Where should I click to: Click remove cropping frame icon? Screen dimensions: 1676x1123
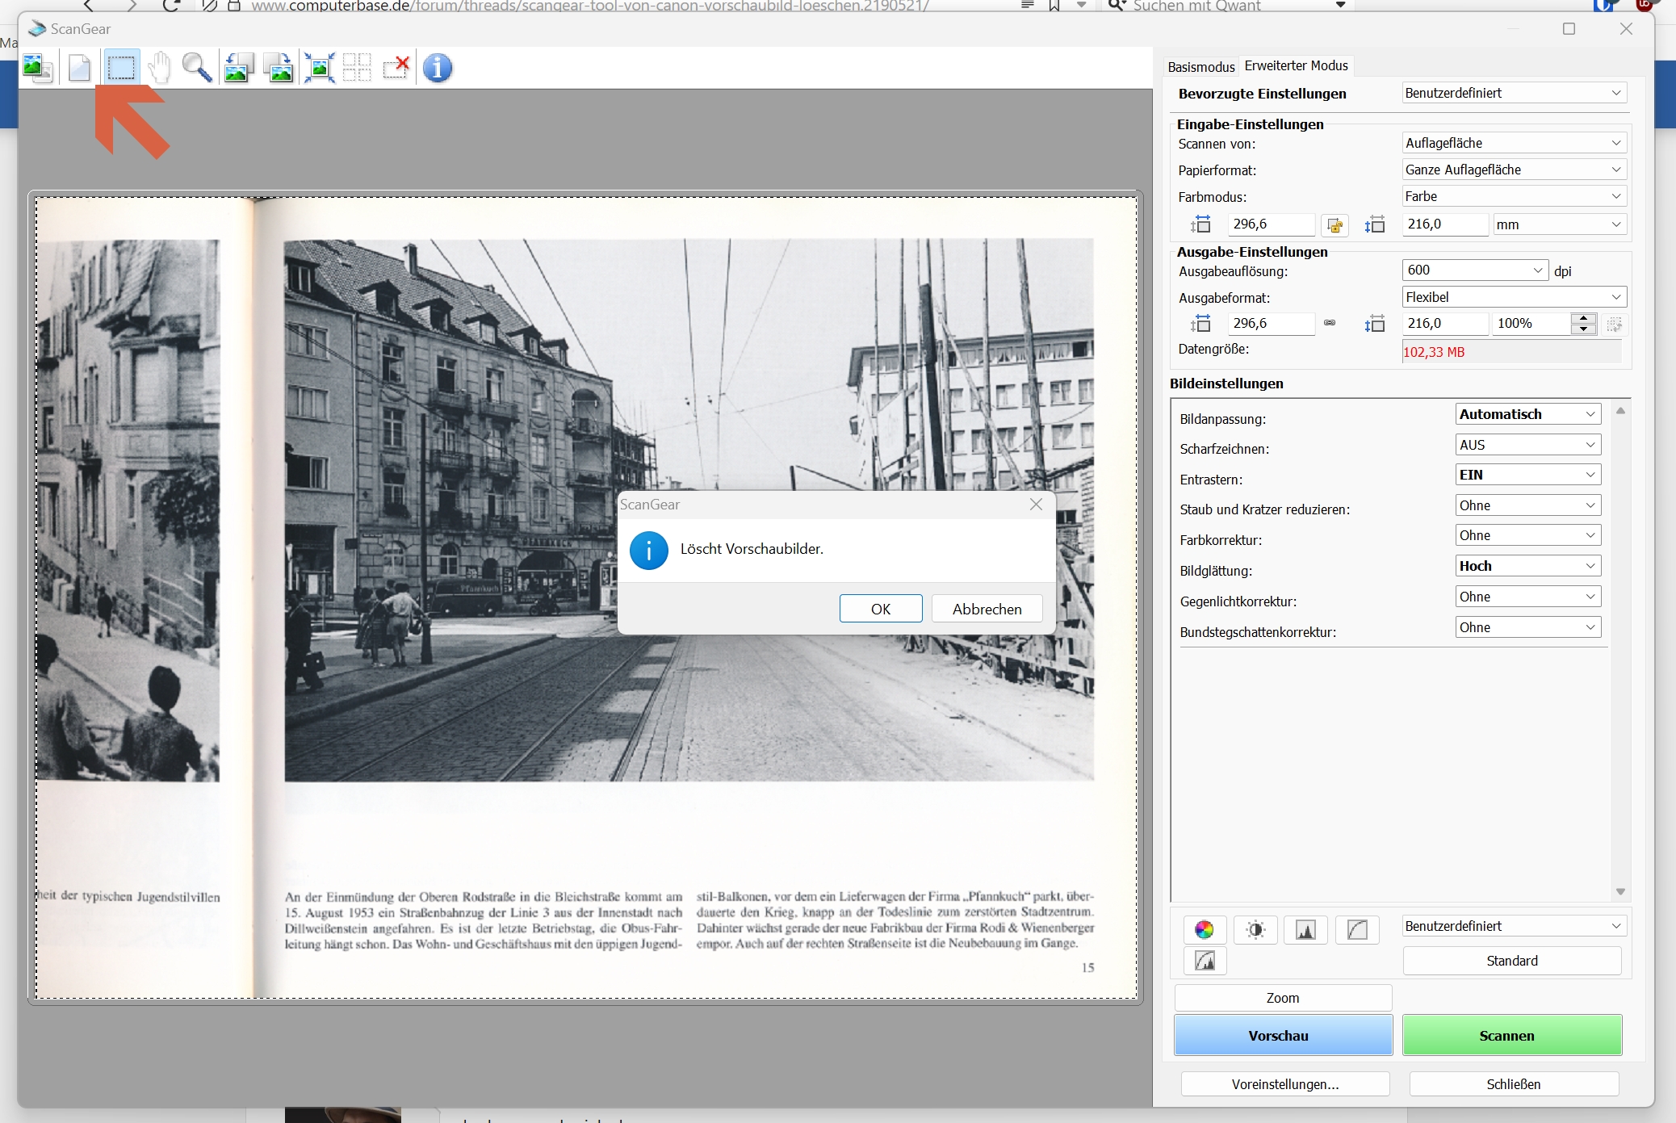pos(396,68)
